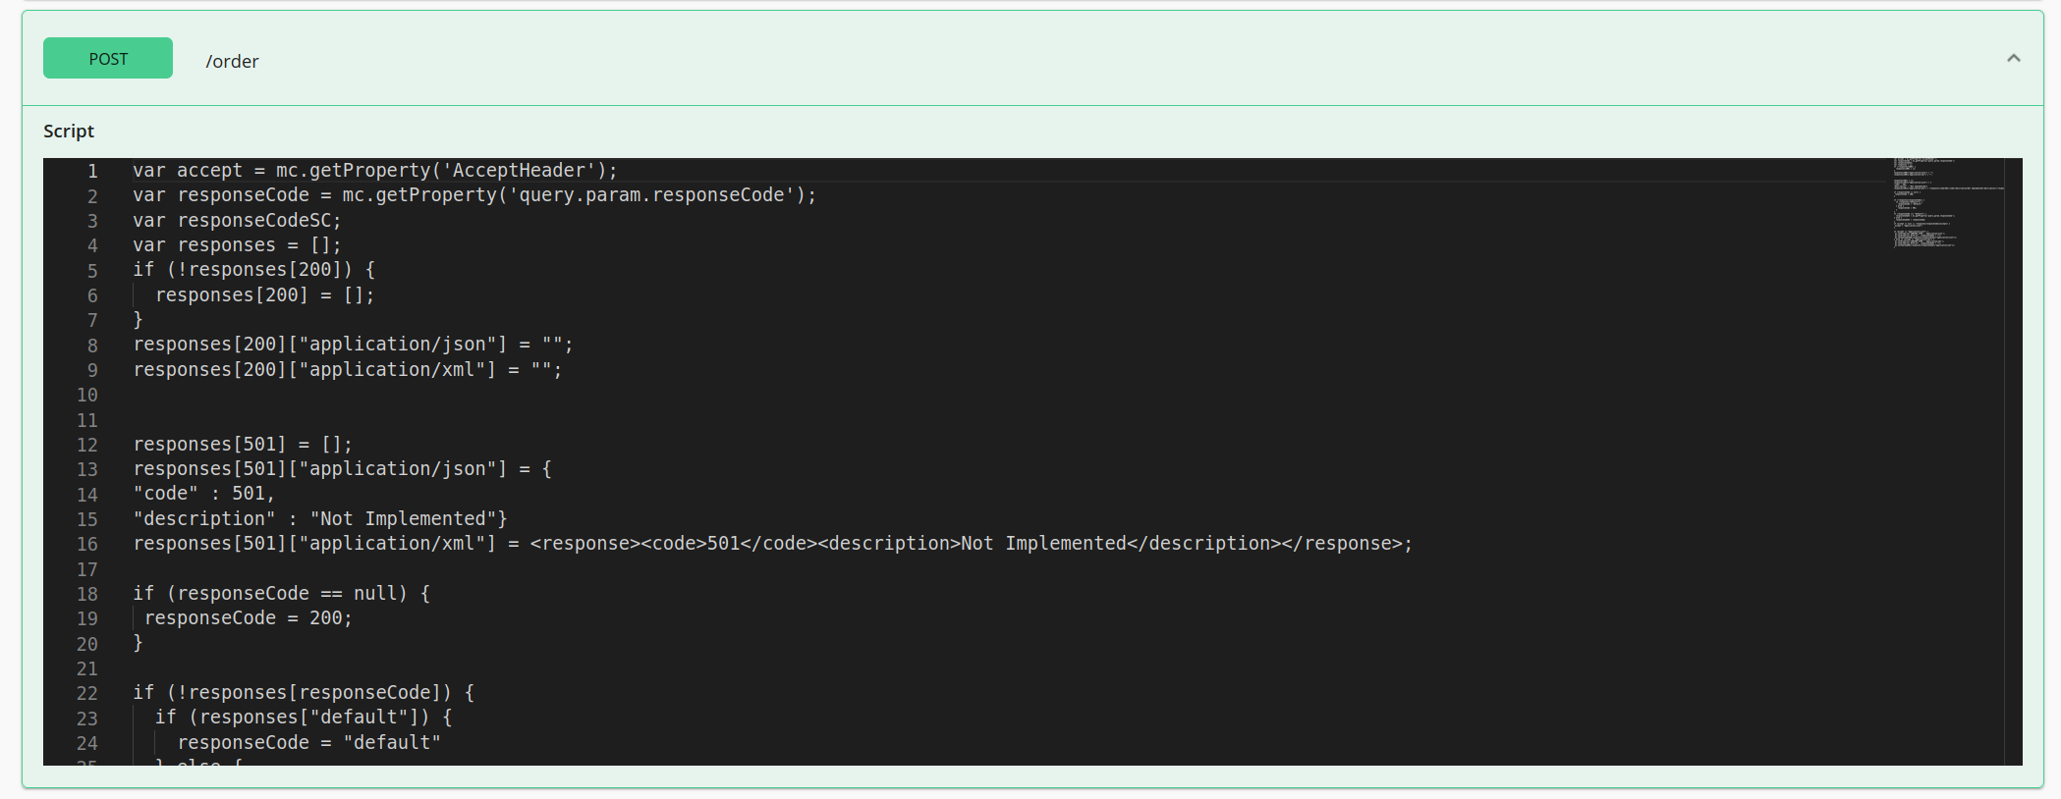This screenshot has width=2061, height=799.
Task: Click line 4 'var responses = [];'
Action: point(237,244)
